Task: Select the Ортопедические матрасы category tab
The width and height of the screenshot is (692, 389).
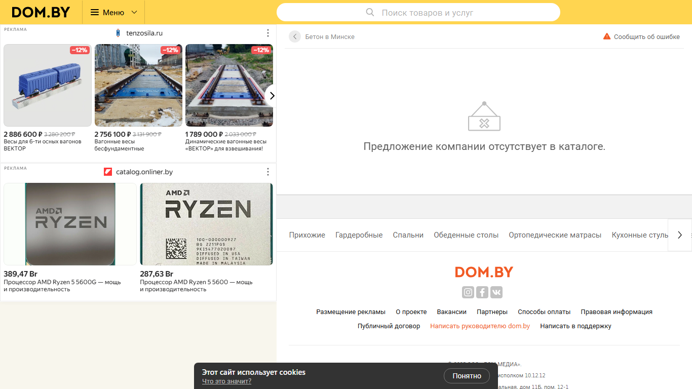Action: pos(555,235)
